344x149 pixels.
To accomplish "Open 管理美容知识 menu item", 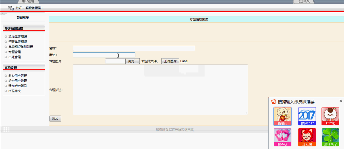I will coord(18,42).
